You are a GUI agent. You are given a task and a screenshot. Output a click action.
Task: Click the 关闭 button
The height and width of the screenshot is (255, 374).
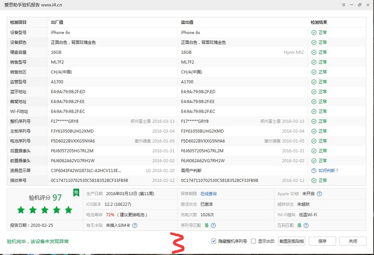(x=353, y=241)
